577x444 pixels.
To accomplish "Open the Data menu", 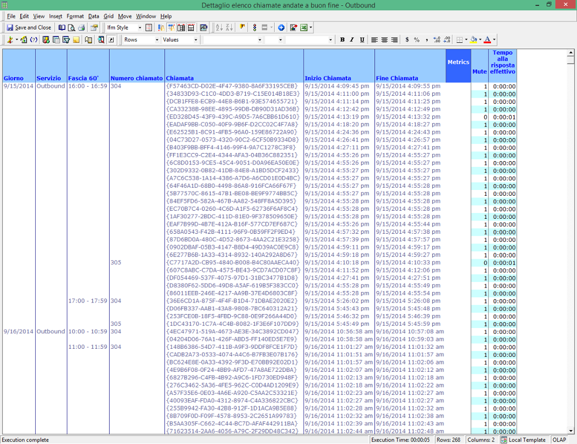I will pyautogui.click(x=93, y=16).
